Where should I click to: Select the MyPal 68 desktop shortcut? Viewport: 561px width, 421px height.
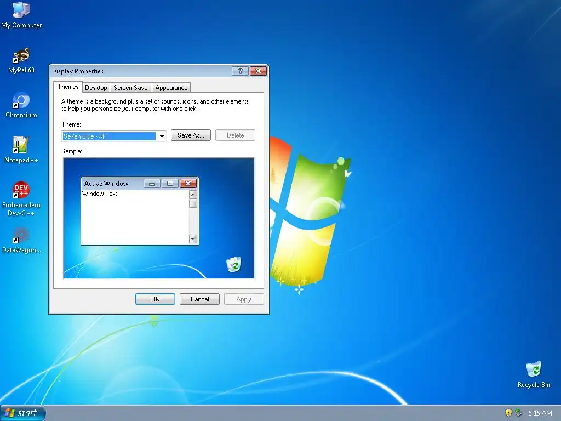(x=21, y=60)
